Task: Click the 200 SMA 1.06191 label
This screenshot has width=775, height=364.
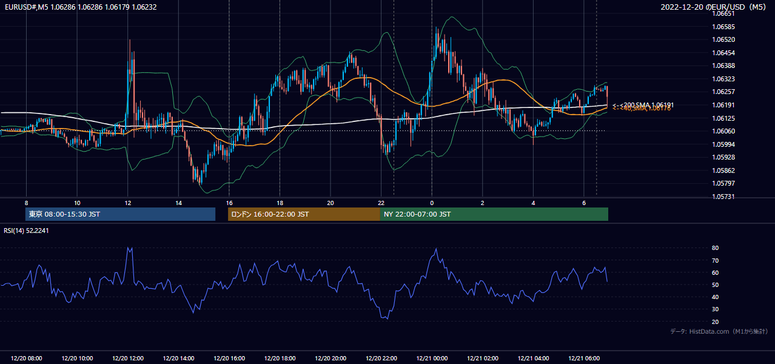Action: 643,105
